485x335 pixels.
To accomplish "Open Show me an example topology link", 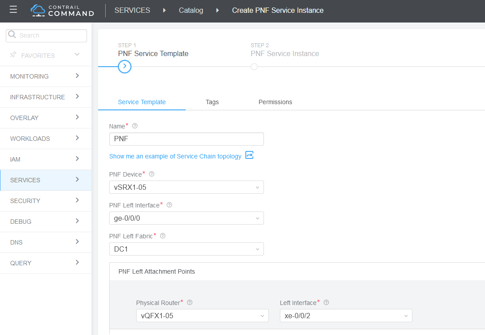I will [175, 156].
